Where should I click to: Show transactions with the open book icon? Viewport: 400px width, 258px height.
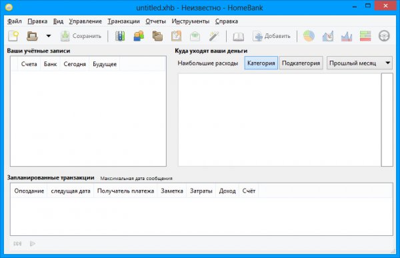[238, 37]
